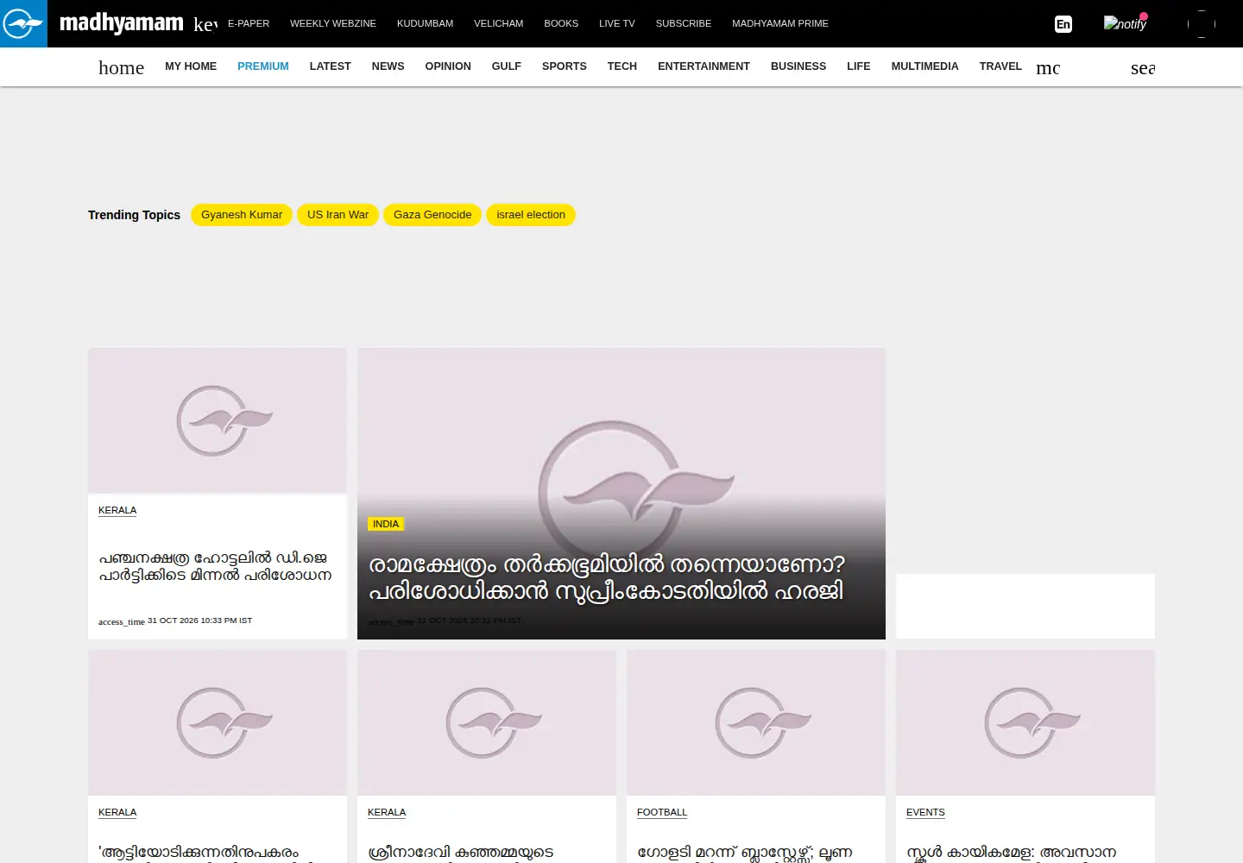Open the OPINION section
This screenshot has width=1243, height=863.
click(448, 66)
